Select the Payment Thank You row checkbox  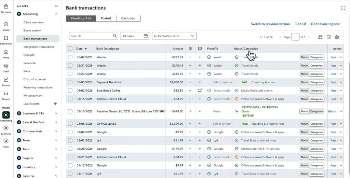tap(70, 82)
